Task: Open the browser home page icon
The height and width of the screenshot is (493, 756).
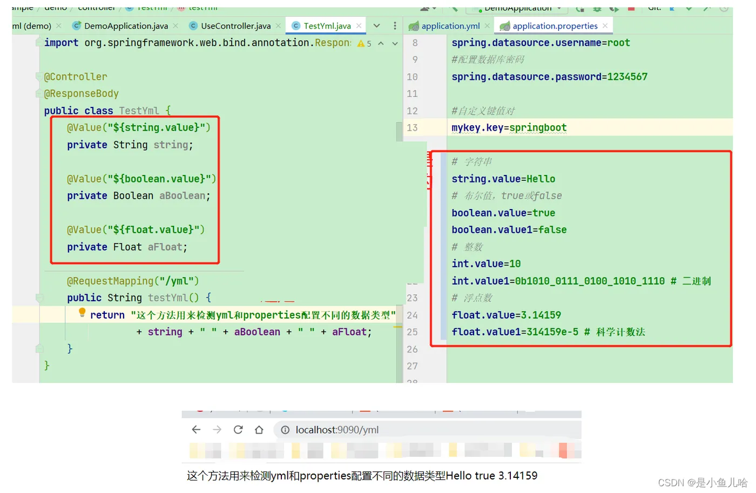Action: pyautogui.click(x=259, y=430)
